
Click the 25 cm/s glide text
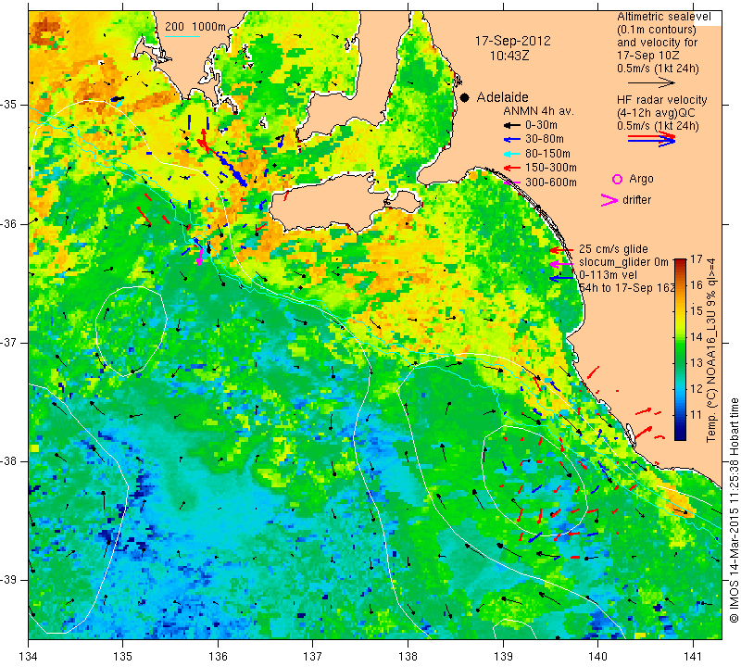click(x=613, y=249)
